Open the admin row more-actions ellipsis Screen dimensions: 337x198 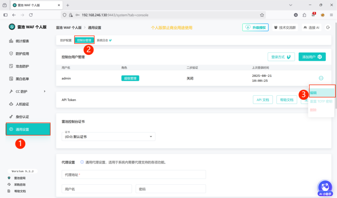tap(321, 78)
